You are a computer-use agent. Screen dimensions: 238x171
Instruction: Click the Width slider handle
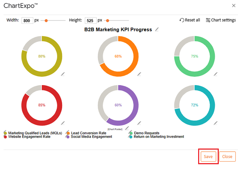coord(46,20)
